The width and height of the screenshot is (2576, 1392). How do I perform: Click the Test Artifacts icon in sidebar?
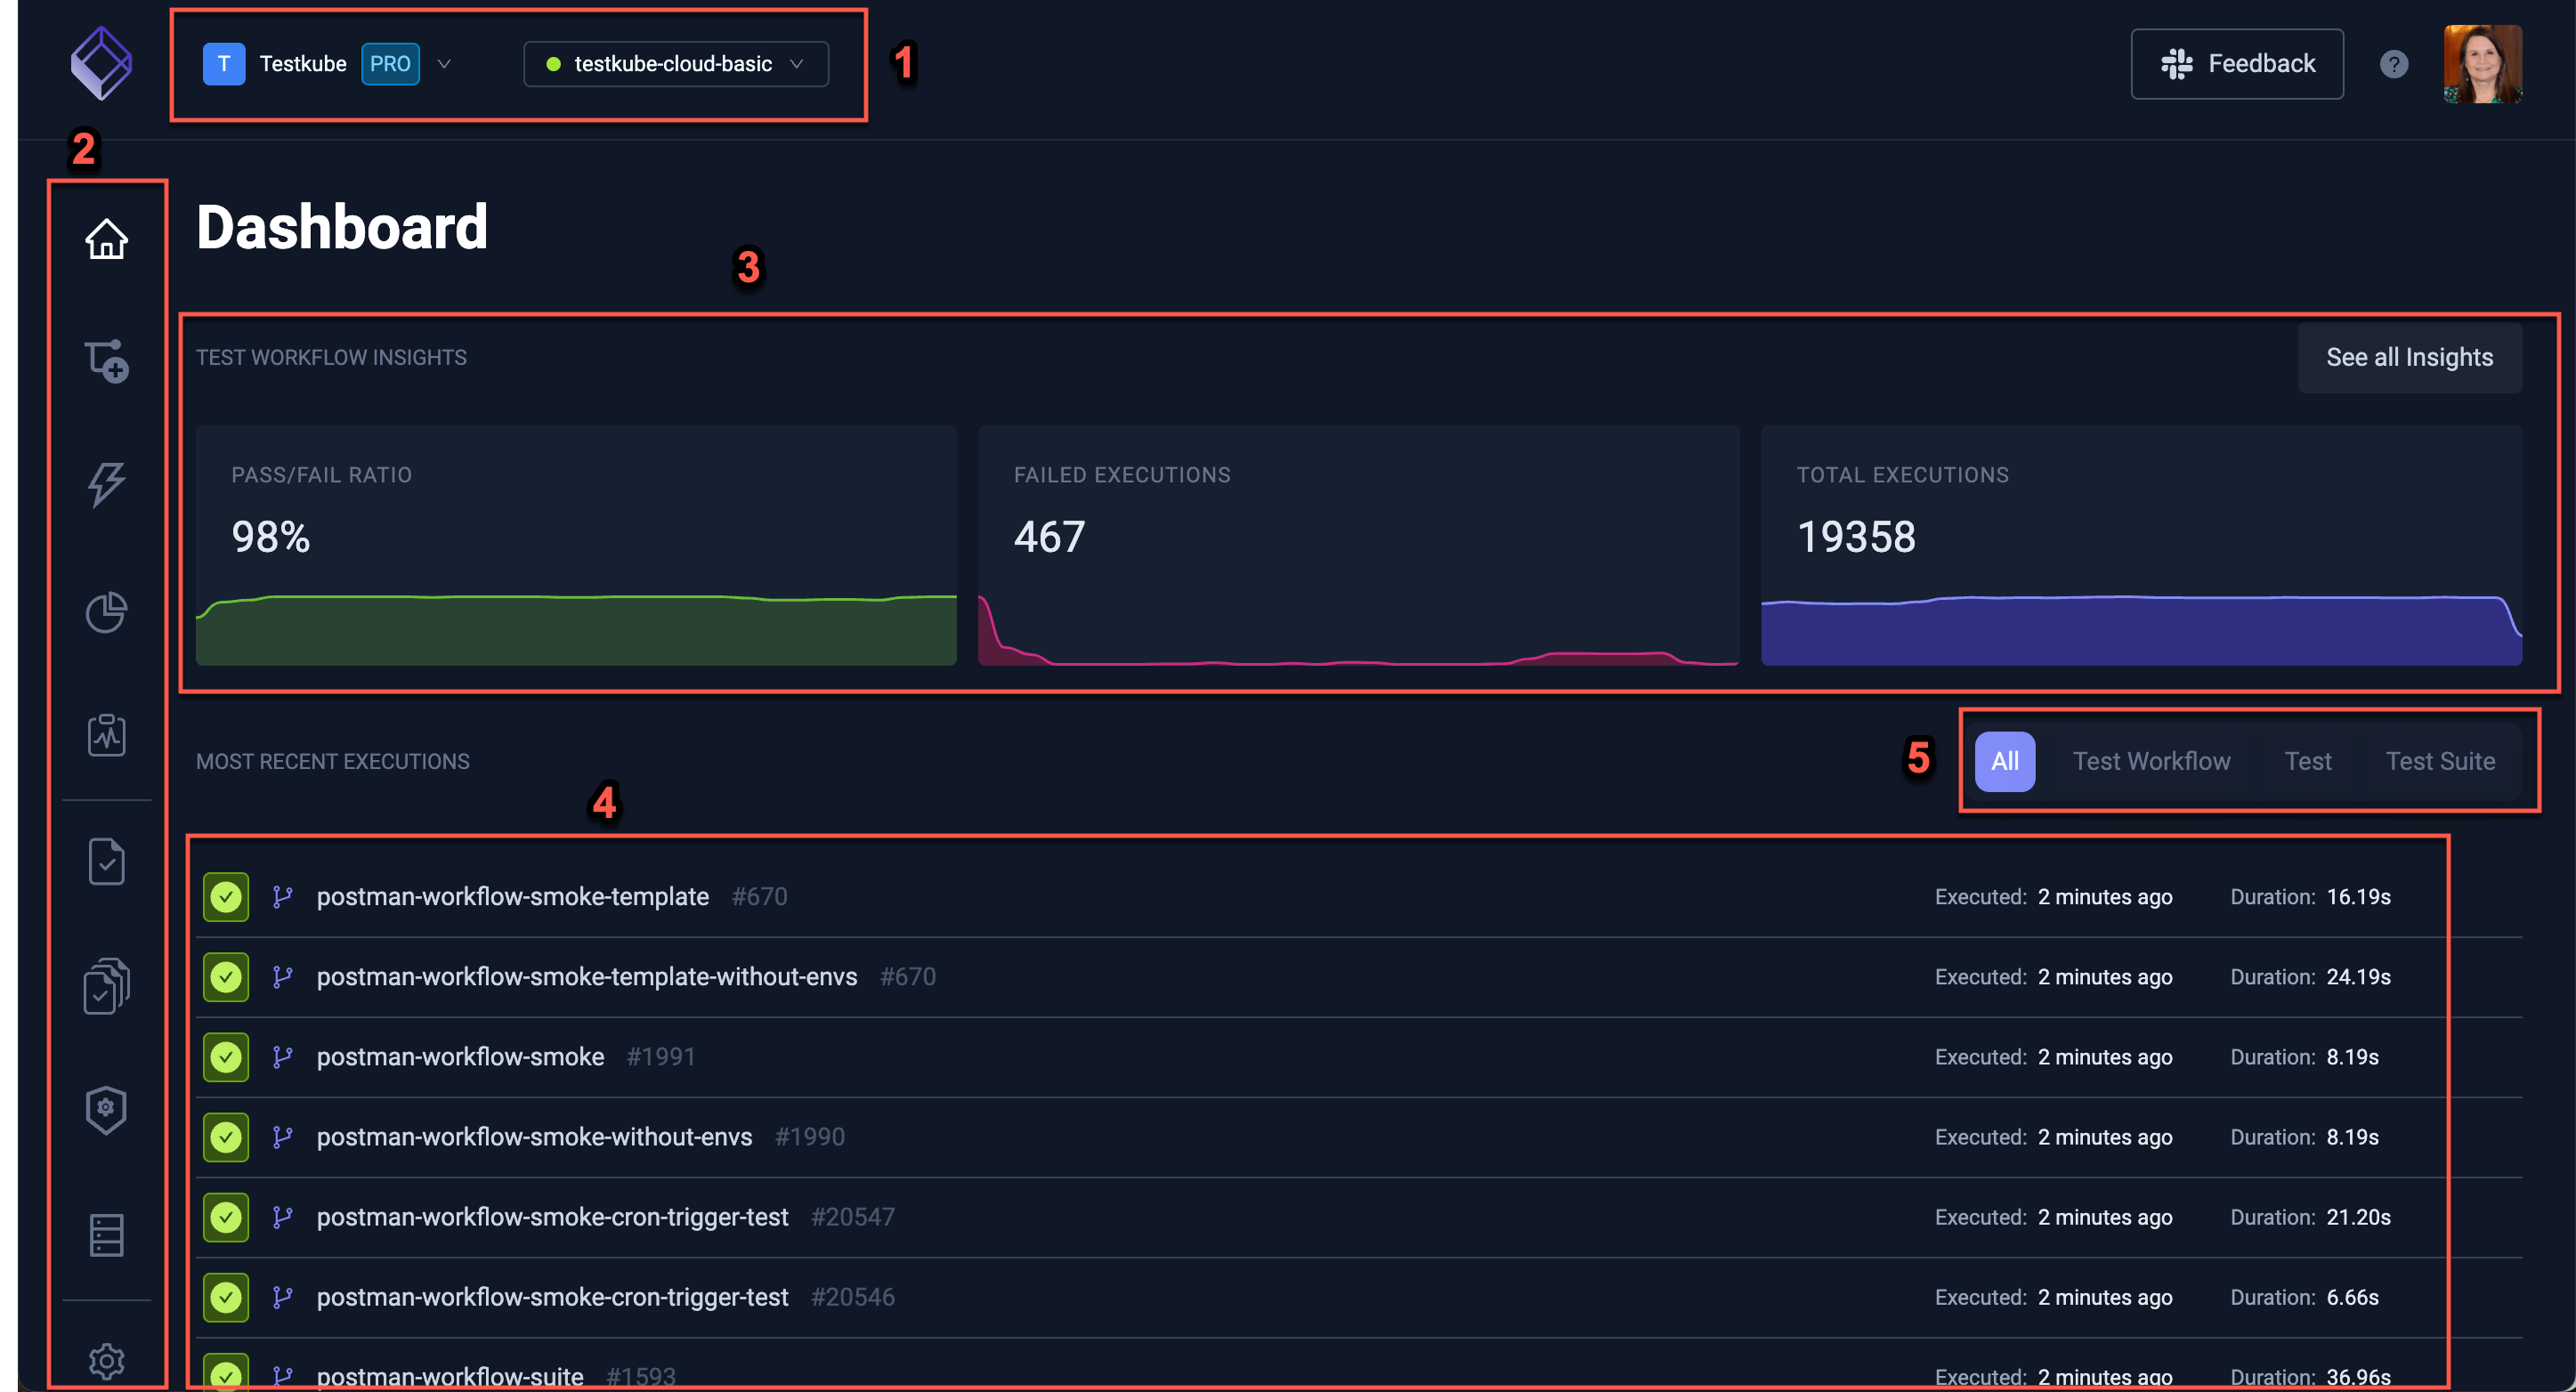click(x=106, y=1234)
